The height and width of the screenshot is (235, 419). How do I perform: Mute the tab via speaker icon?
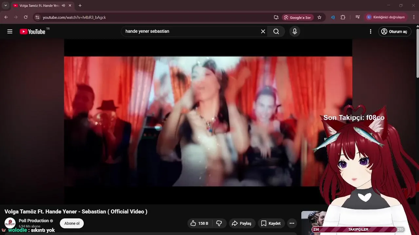(x=63, y=6)
